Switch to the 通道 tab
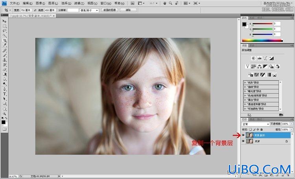 click(x=252, y=119)
